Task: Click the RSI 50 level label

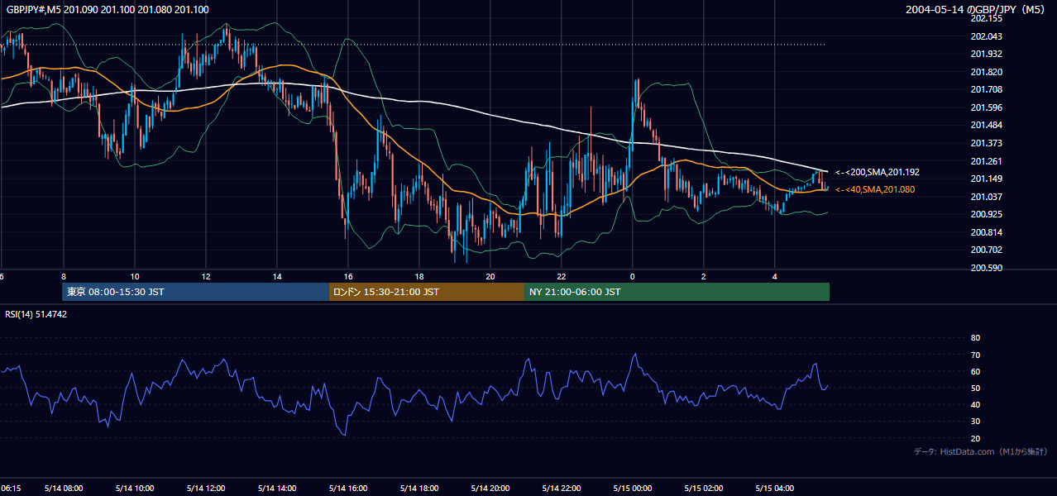Action: pos(975,388)
